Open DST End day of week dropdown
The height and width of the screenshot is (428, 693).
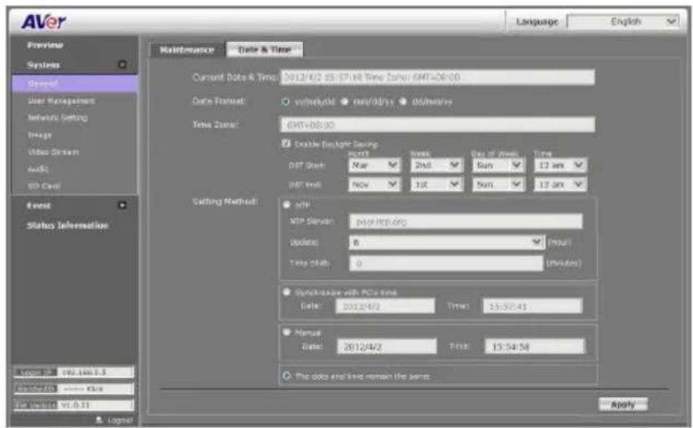[x=498, y=184]
